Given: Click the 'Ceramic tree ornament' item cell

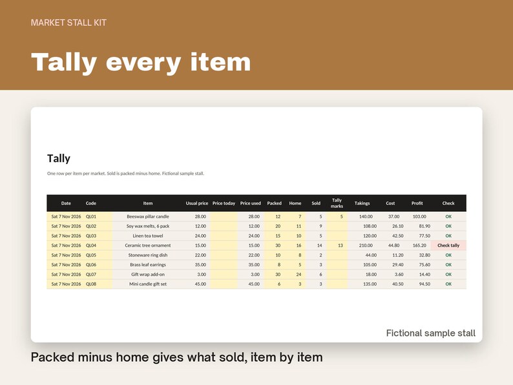Looking at the screenshot, I should 148,245.
